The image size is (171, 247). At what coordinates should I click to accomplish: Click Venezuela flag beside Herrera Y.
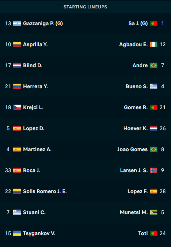click(17, 86)
